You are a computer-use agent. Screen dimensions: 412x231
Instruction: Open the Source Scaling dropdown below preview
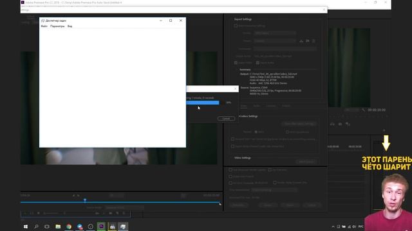coord(124,207)
